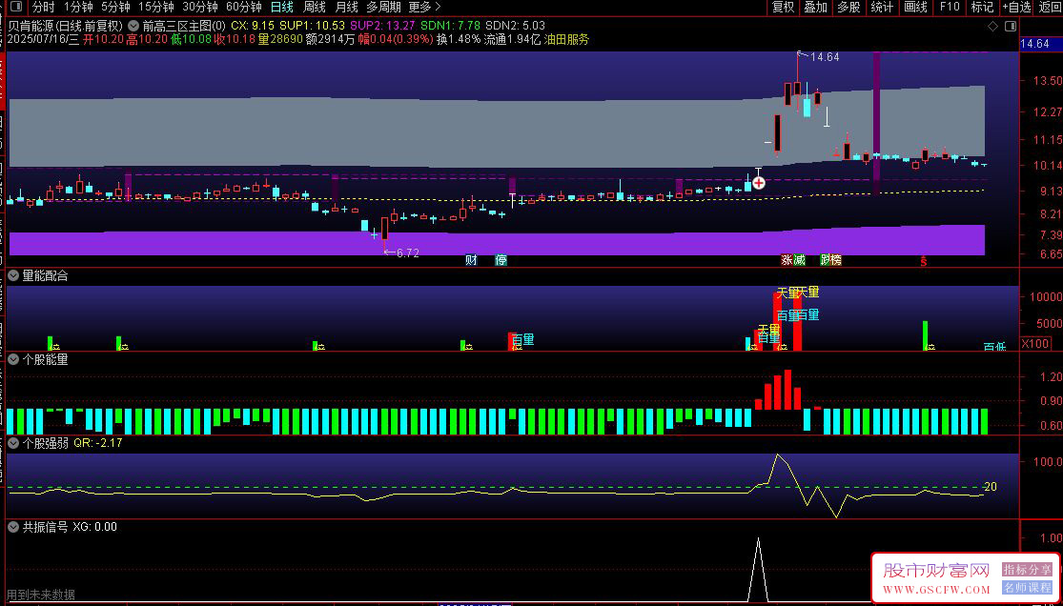This screenshot has width=1063, height=606.
Task: Click the 6.72 low price annotation
Action: click(407, 252)
